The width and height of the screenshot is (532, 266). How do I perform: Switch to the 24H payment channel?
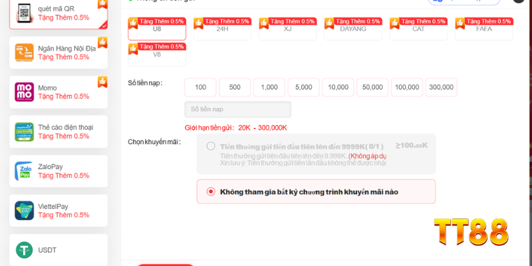click(x=222, y=29)
